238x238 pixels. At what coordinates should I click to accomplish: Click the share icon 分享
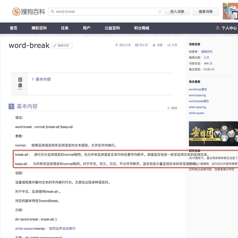pos(169,45)
